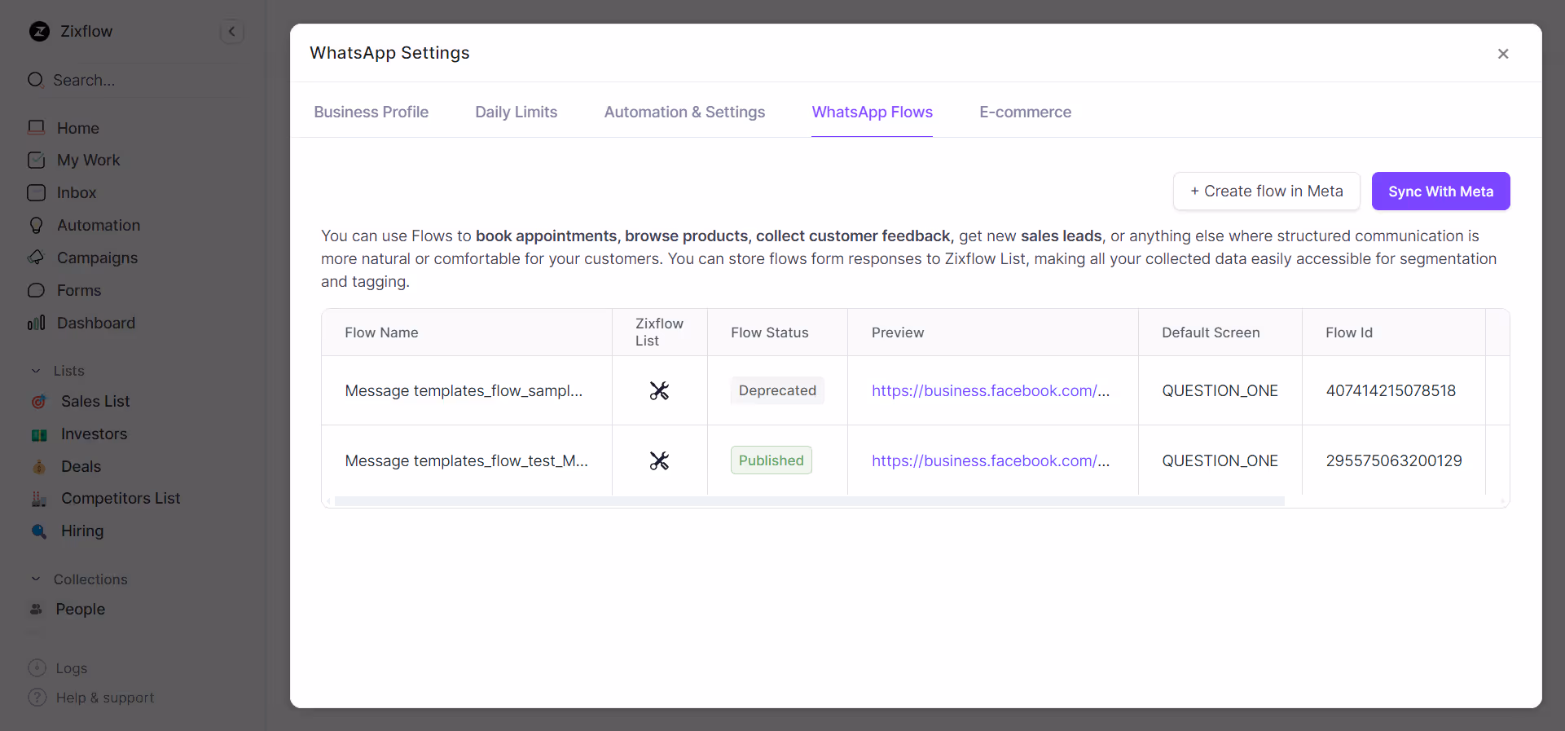Click Create flow in Meta button
The image size is (1565, 731).
1267,191
